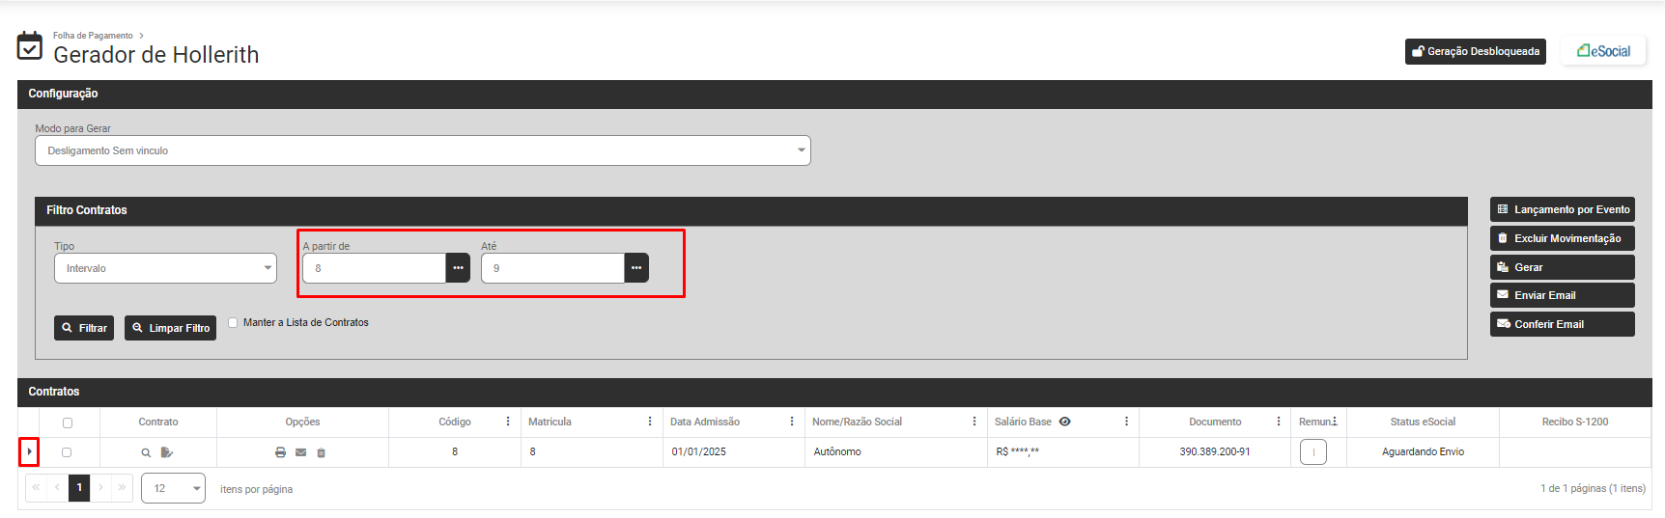Viewport: 1665px width, 518px height.
Task: Open the Remun. column menu
Action: (x=1335, y=422)
